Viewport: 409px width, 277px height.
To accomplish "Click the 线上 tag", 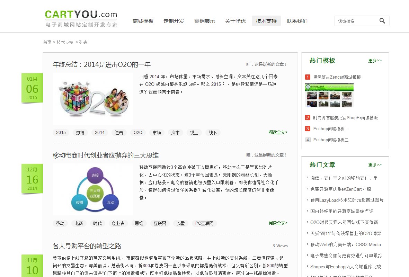I will [194, 133].
